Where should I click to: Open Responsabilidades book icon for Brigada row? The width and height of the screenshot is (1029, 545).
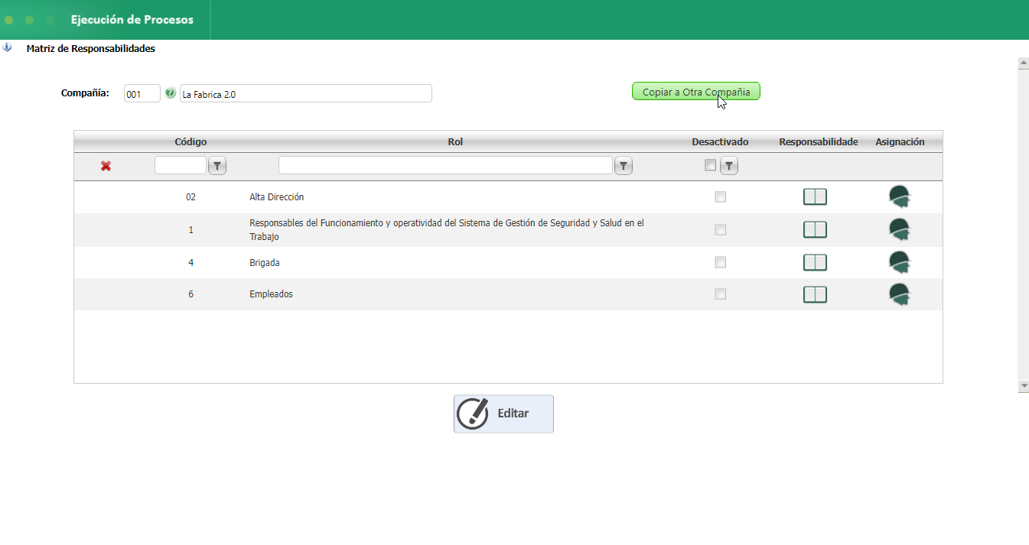(815, 262)
